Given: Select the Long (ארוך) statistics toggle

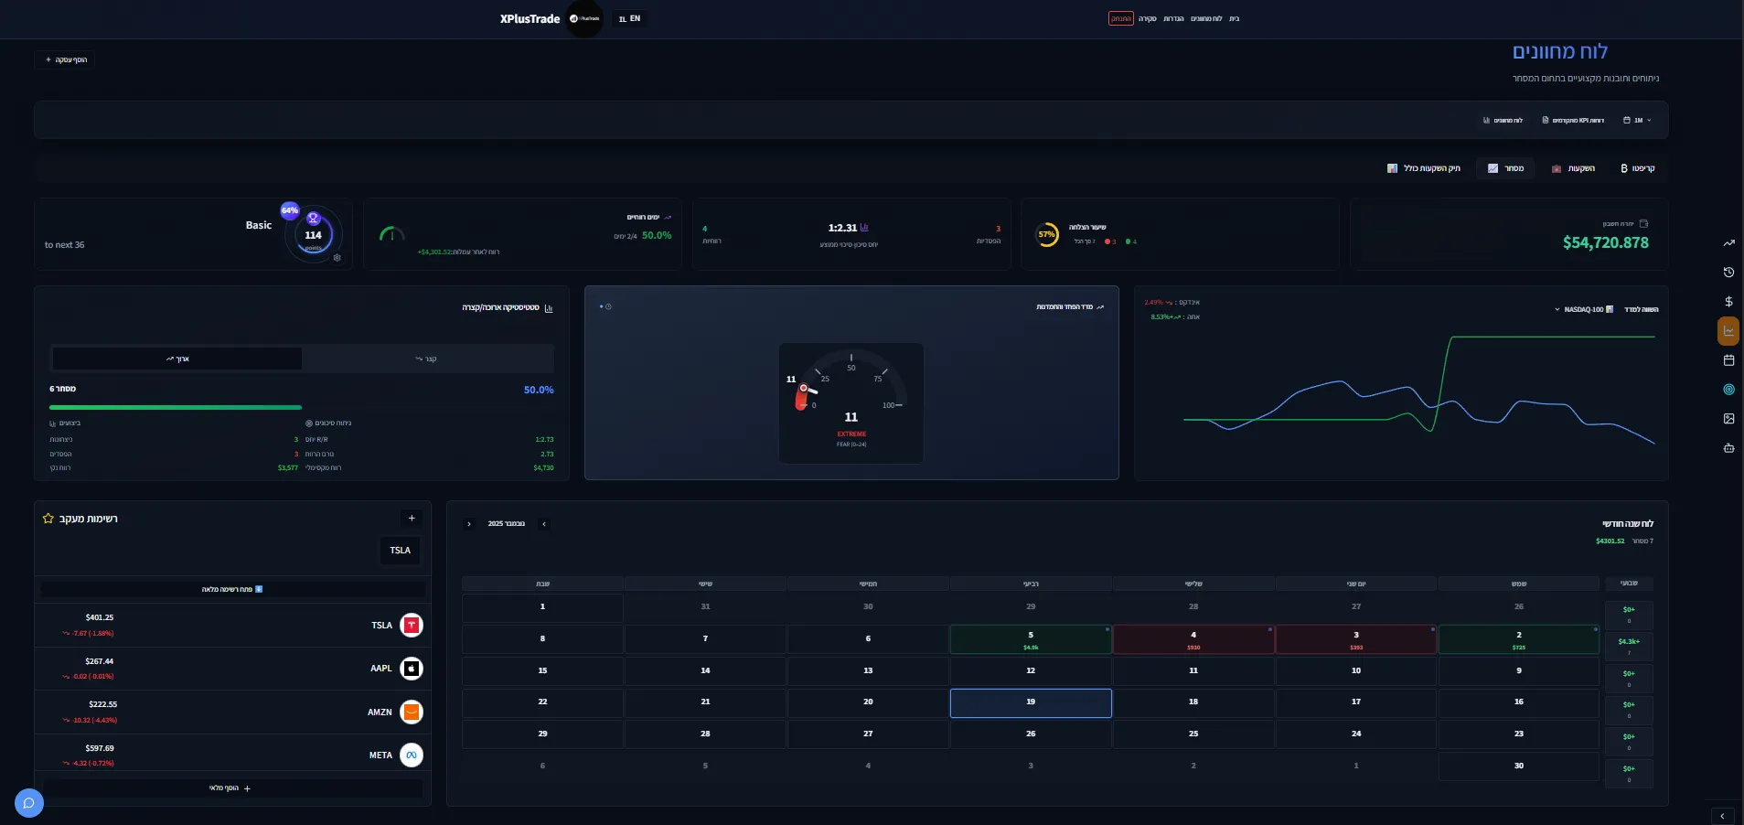Looking at the screenshot, I should point(177,359).
